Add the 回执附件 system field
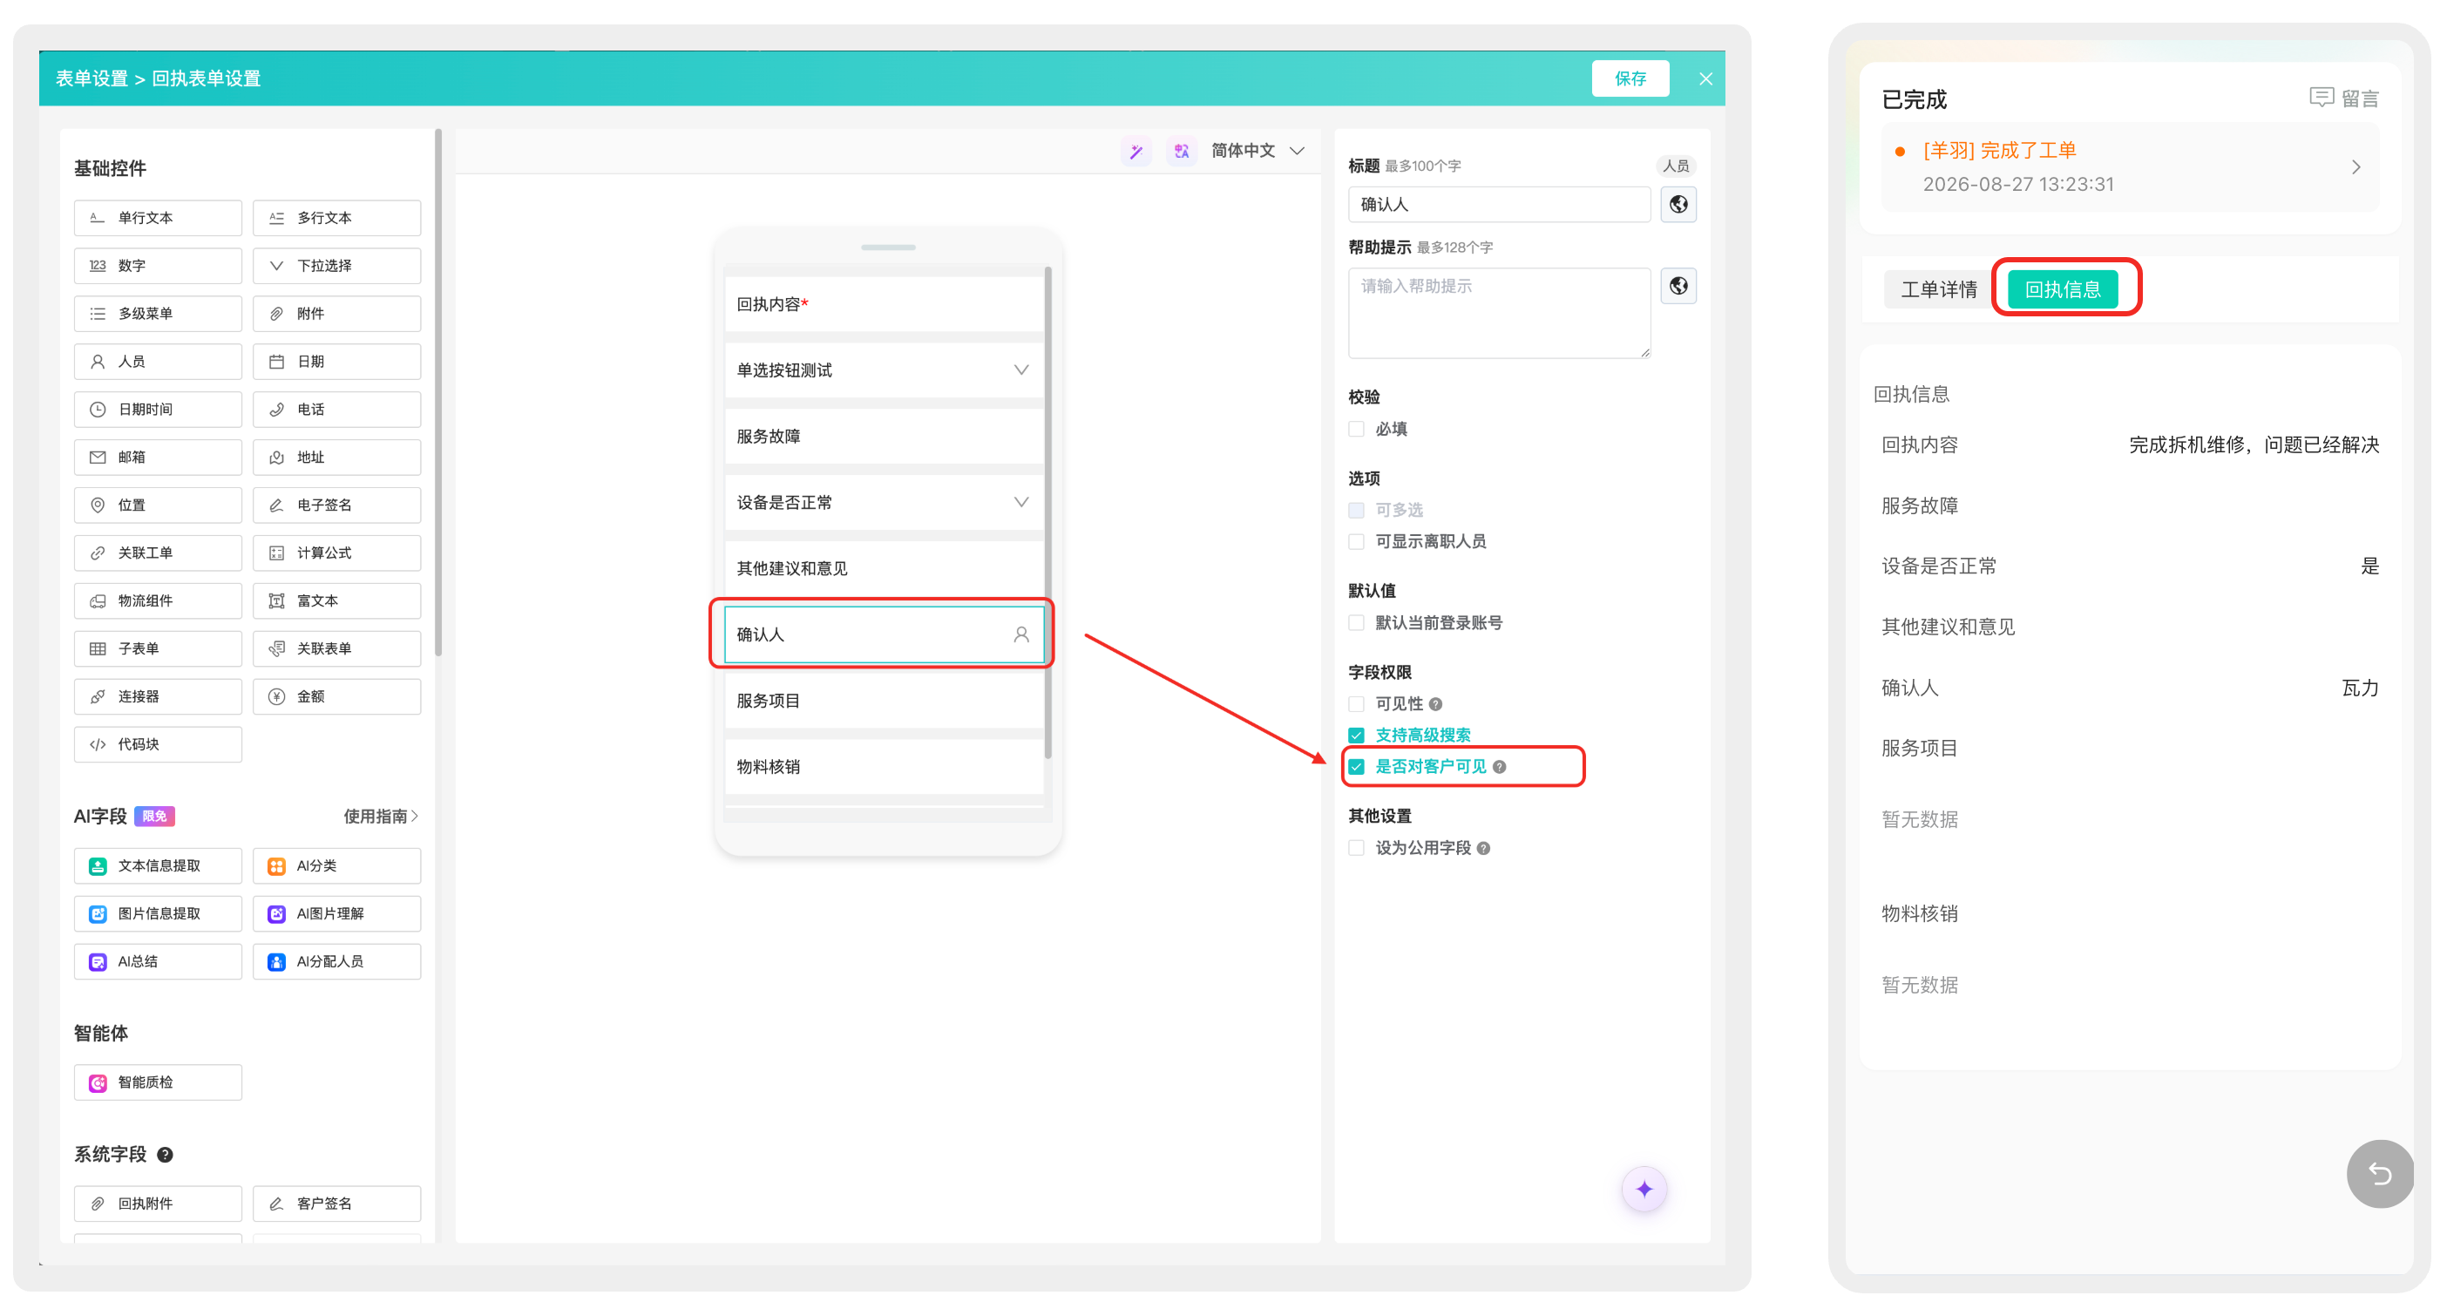The height and width of the screenshot is (1309, 2447). click(x=158, y=1204)
